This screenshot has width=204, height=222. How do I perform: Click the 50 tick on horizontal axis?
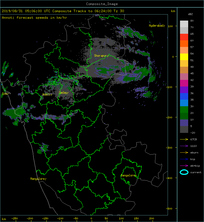pyautogui.click(x=106, y=219)
